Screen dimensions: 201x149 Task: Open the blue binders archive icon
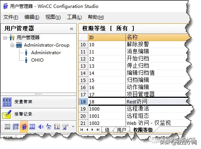coord(32,127)
